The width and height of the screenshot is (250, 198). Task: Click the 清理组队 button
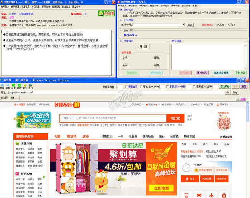202,73
